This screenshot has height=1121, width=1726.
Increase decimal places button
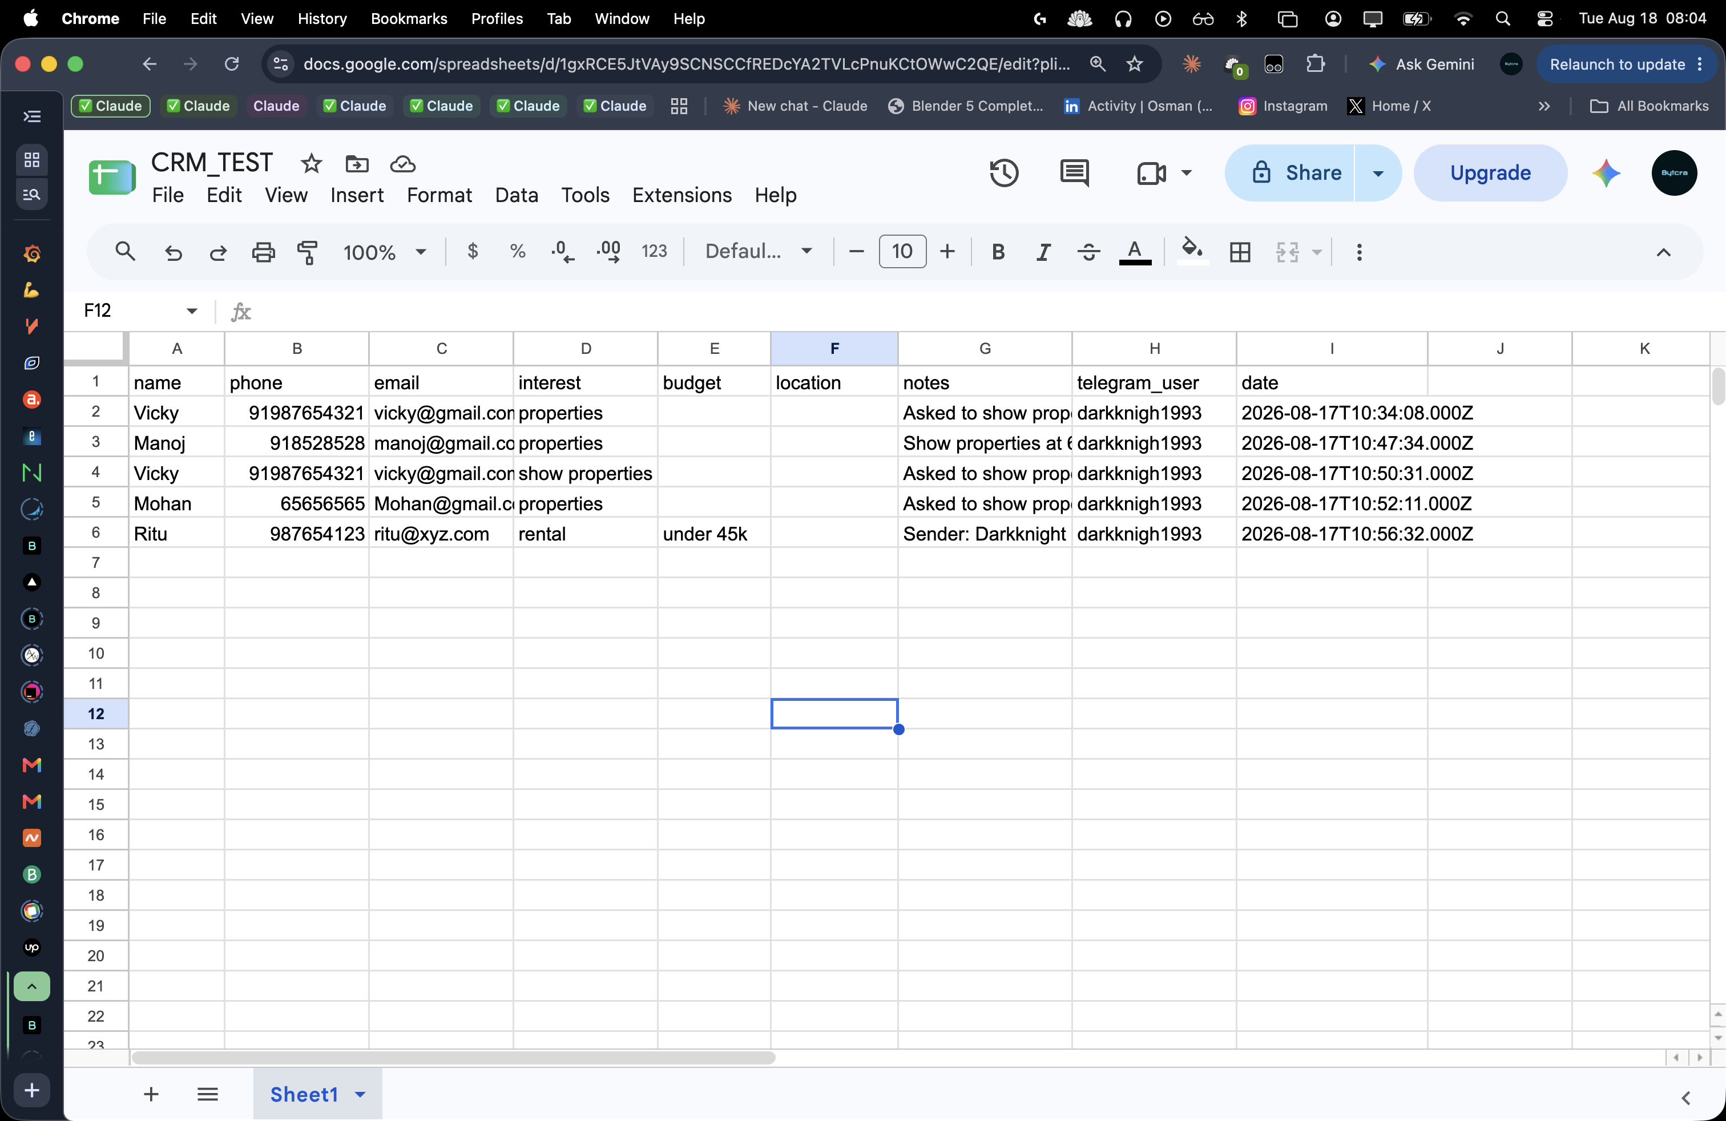(608, 252)
